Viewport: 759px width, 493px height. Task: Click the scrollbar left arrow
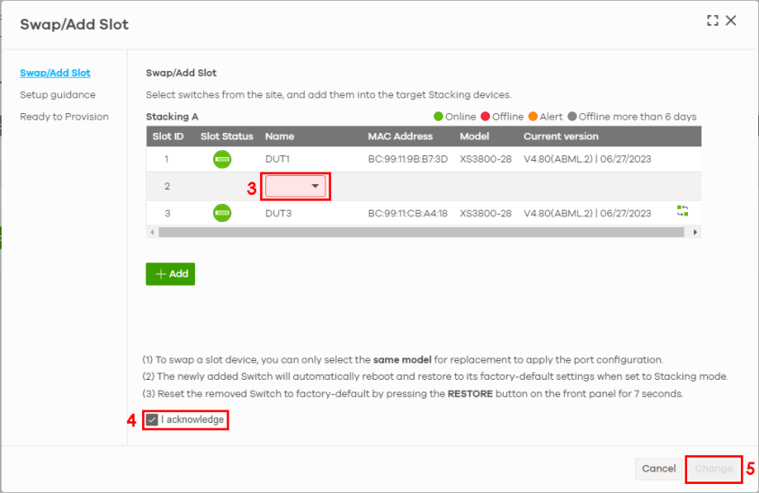coord(151,232)
